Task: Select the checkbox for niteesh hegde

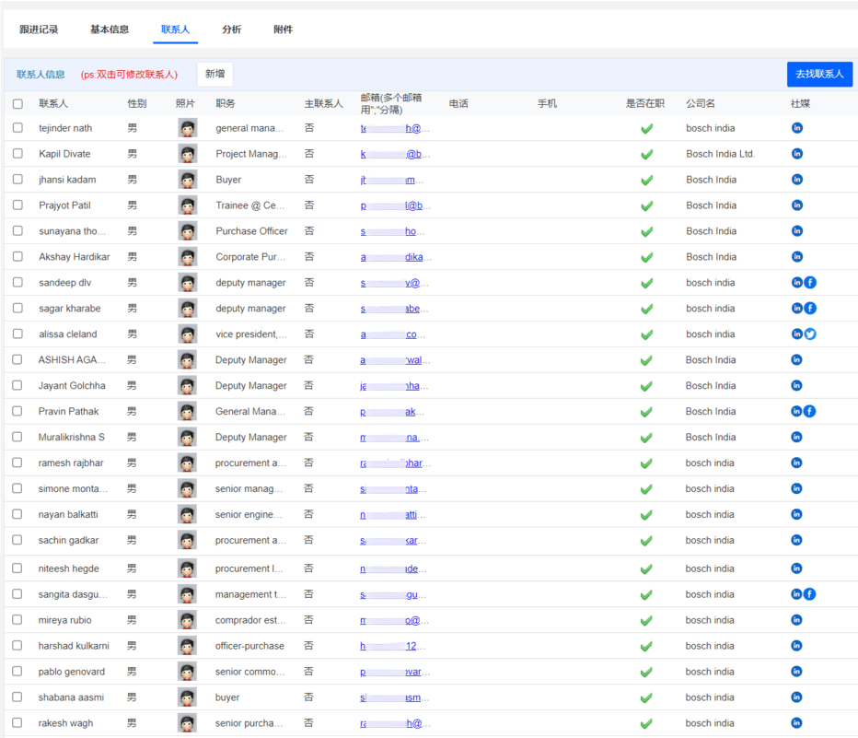Action: (x=16, y=568)
